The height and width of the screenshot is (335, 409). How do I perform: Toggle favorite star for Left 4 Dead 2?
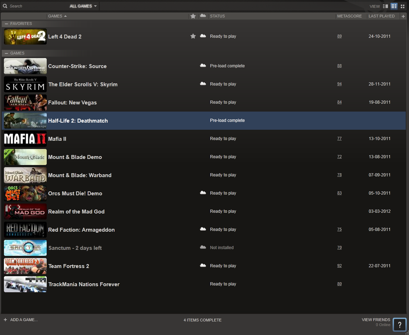point(193,36)
